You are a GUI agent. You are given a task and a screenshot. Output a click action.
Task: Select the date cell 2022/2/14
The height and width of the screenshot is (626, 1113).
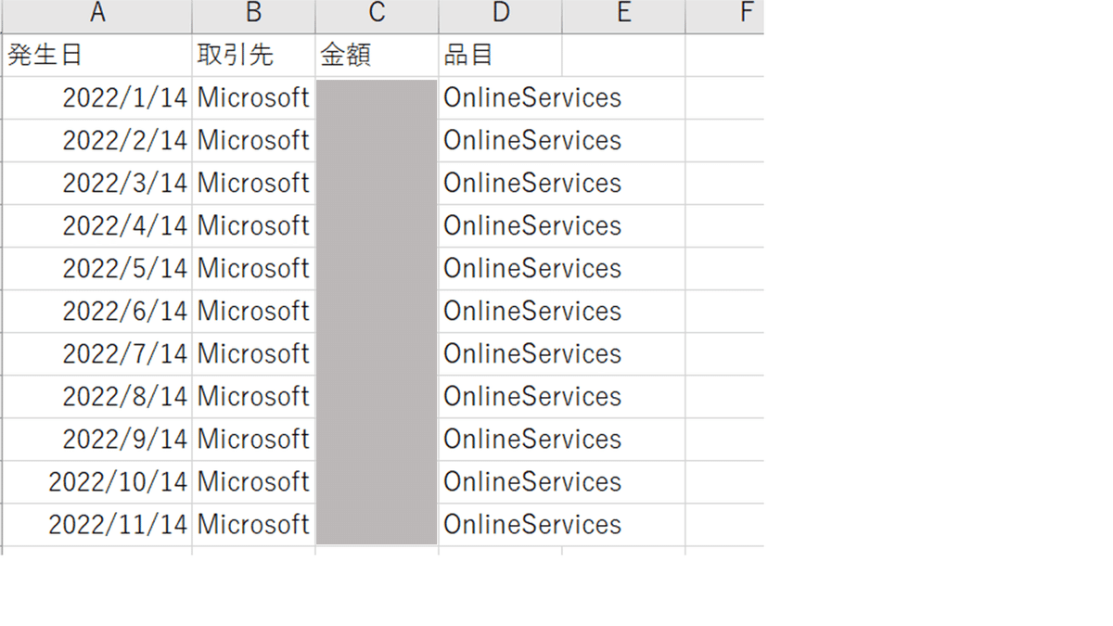tap(96, 141)
